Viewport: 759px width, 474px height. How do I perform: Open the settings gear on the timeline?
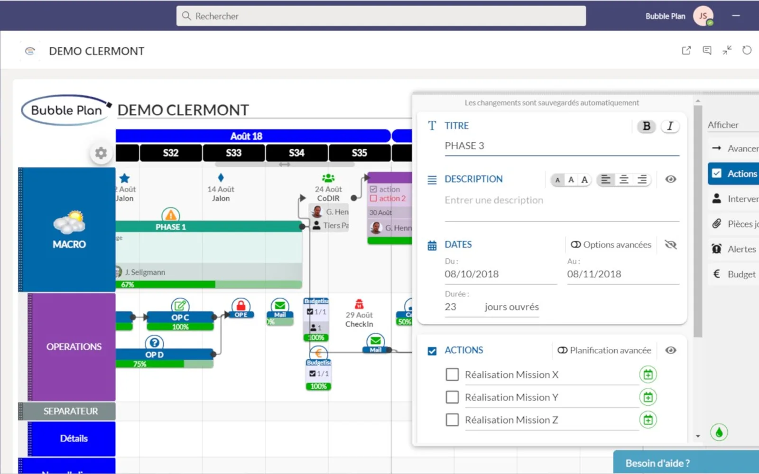pyautogui.click(x=101, y=153)
